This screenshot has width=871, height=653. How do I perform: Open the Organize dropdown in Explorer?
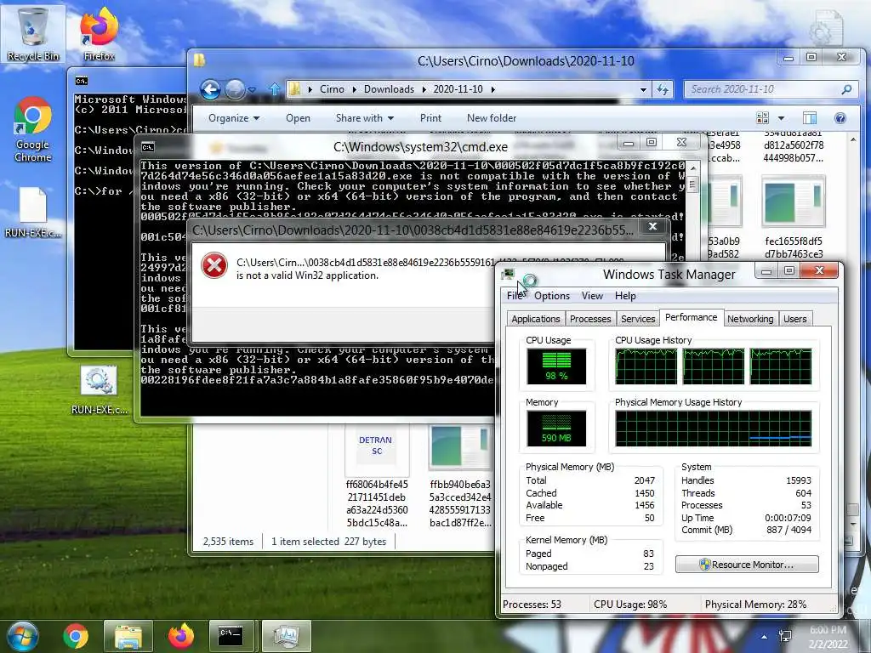click(x=234, y=117)
